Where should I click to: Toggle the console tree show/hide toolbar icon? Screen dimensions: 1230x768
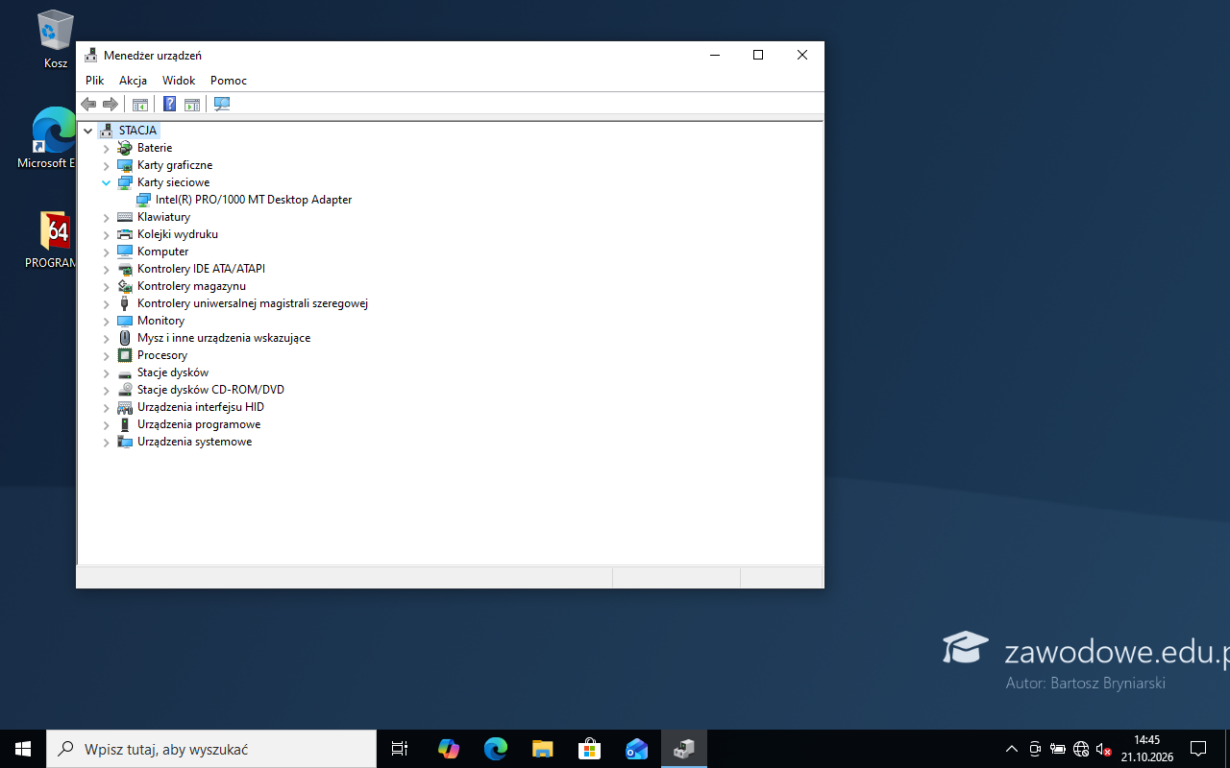[x=140, y=104]
